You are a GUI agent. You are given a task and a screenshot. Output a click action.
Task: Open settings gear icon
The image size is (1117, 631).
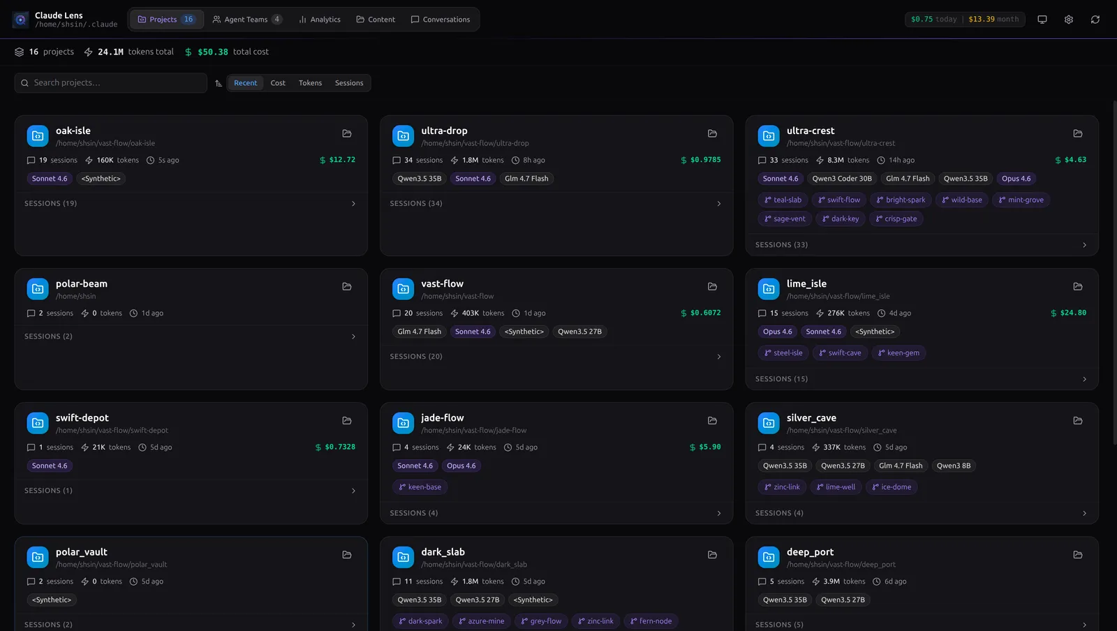[x=1068, y=20]
